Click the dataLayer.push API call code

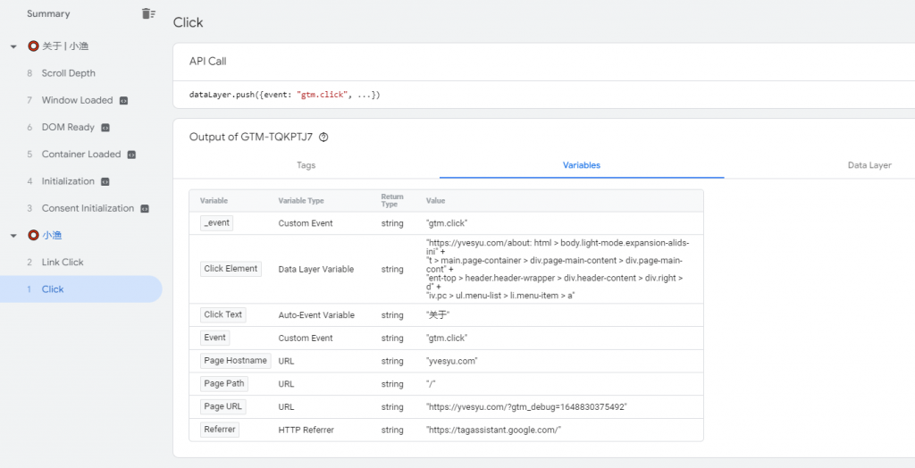(285, 95)
